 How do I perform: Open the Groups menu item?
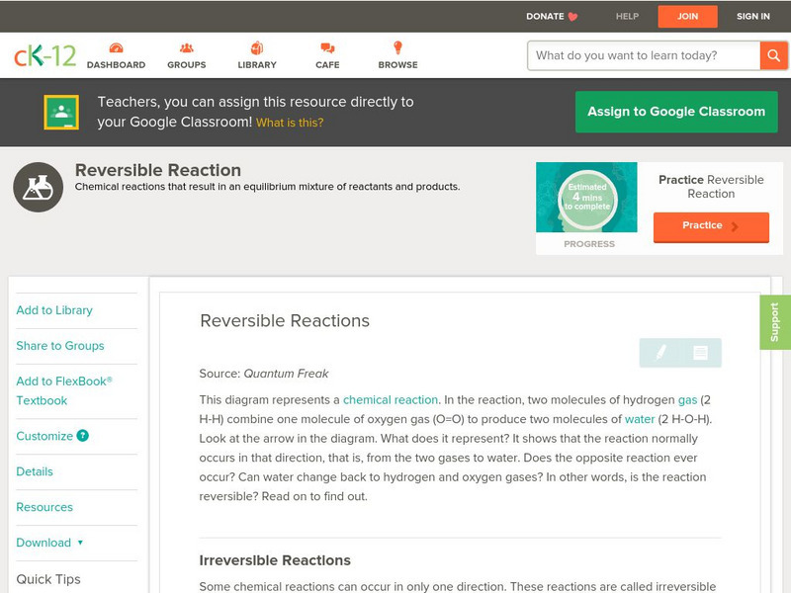tap(187, 55)
